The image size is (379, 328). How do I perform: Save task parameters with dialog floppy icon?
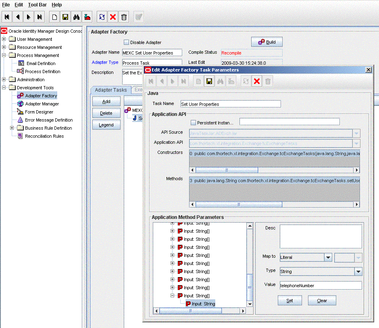tap(209, 81)
